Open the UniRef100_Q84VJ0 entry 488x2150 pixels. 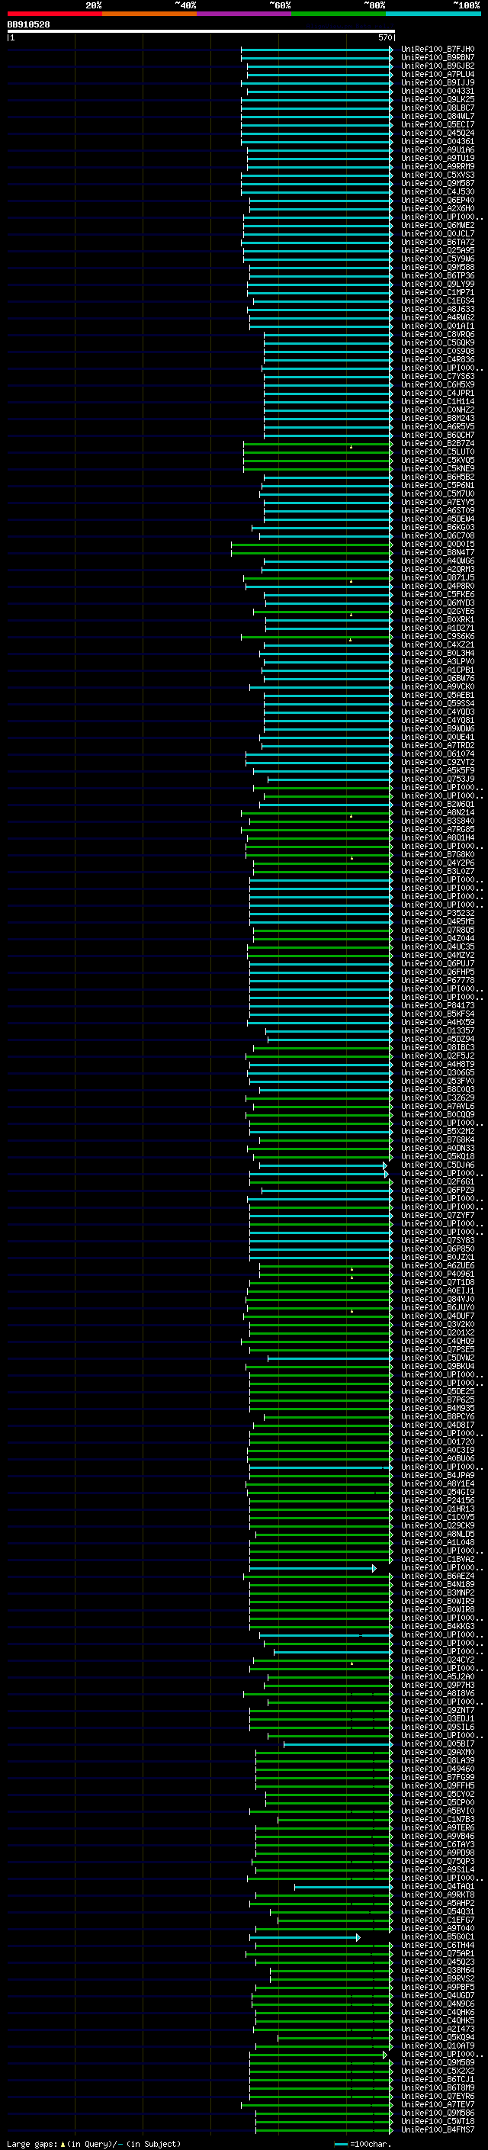pos(437,1299)
